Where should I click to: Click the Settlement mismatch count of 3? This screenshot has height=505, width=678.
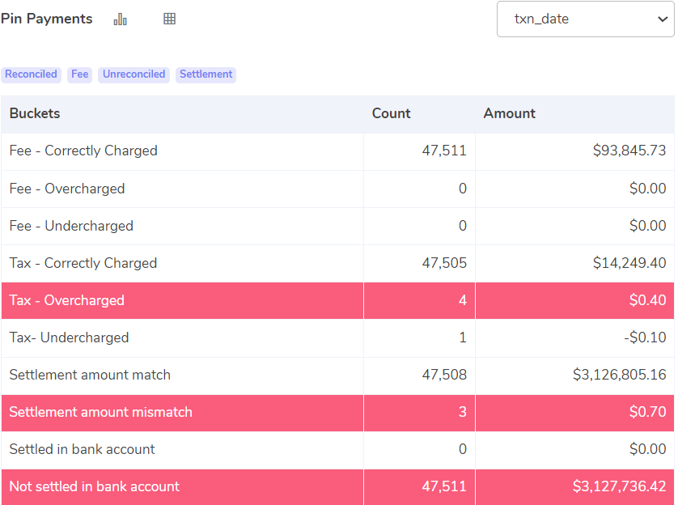tap(463, 412)
